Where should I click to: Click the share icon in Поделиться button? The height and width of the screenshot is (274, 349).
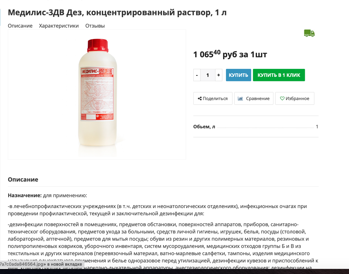pyautogui.click(x=200, y=99)
